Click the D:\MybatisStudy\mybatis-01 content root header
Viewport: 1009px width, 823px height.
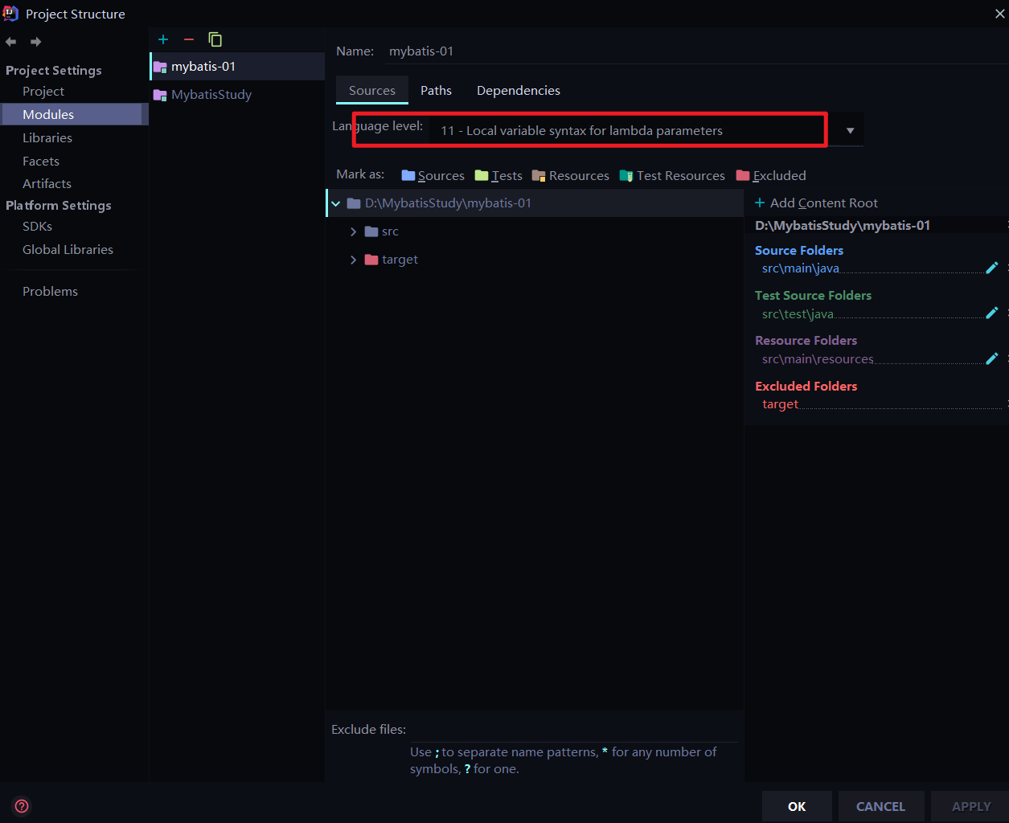click(843, 226)
